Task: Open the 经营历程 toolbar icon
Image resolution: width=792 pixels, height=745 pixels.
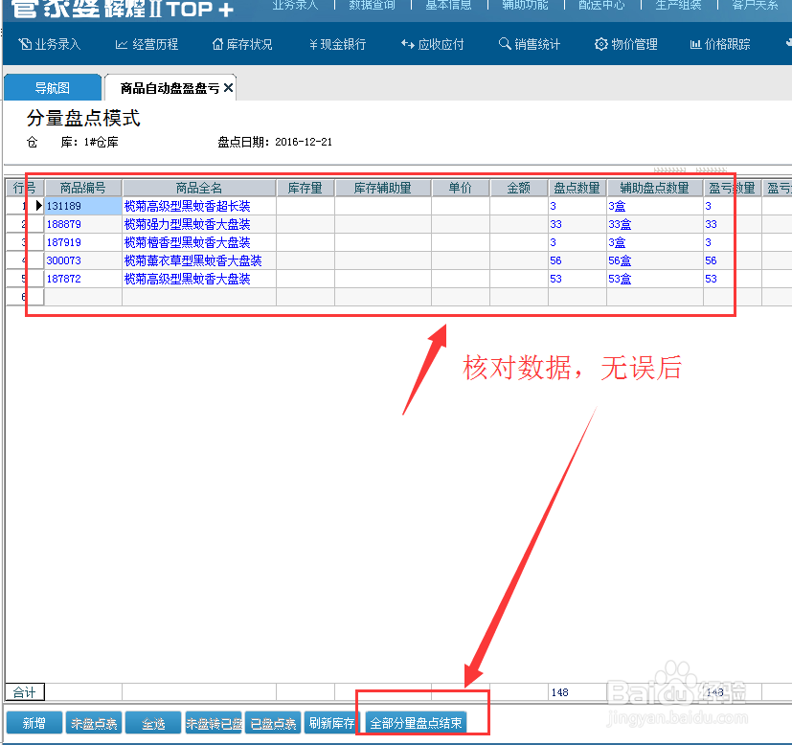Action: 146,43
